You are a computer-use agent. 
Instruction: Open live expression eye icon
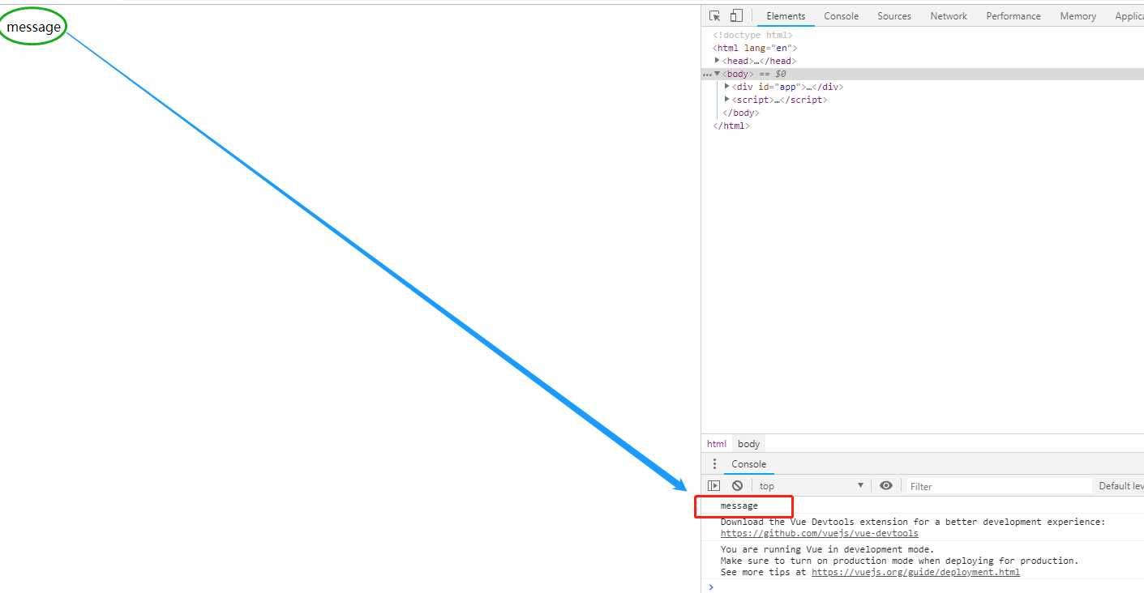[x=886, y=485]
